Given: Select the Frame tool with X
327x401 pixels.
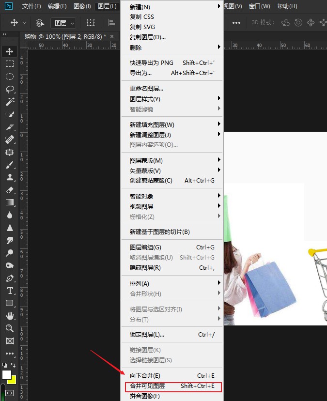Looking at the screenshot, I should 10,341.
